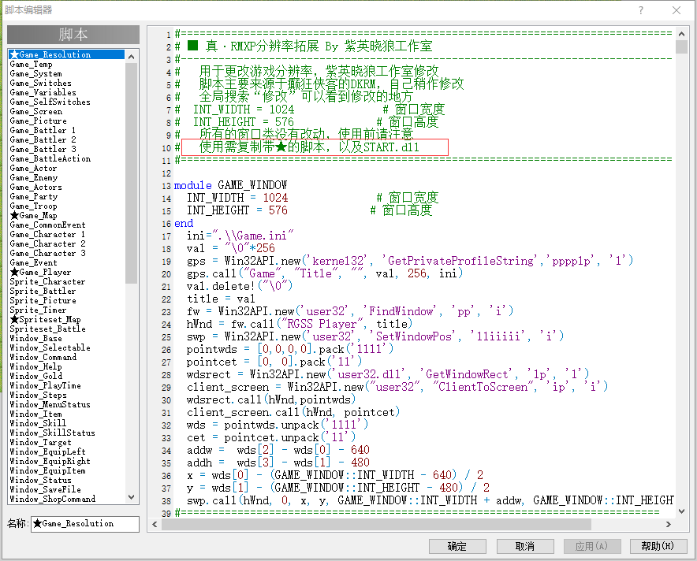
Task: Select the Game_SelfSwitches script
Action: click(67, 102)
